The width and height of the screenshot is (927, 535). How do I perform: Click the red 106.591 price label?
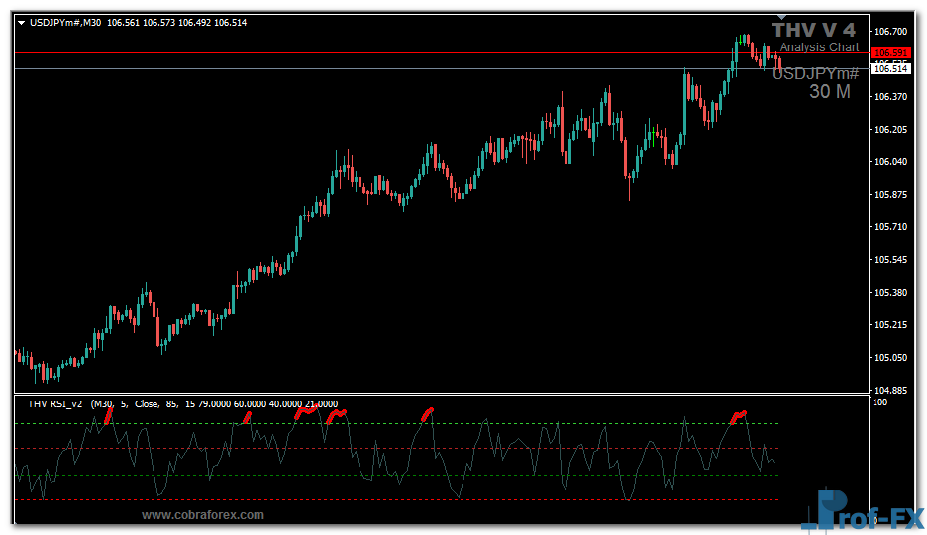889,52
